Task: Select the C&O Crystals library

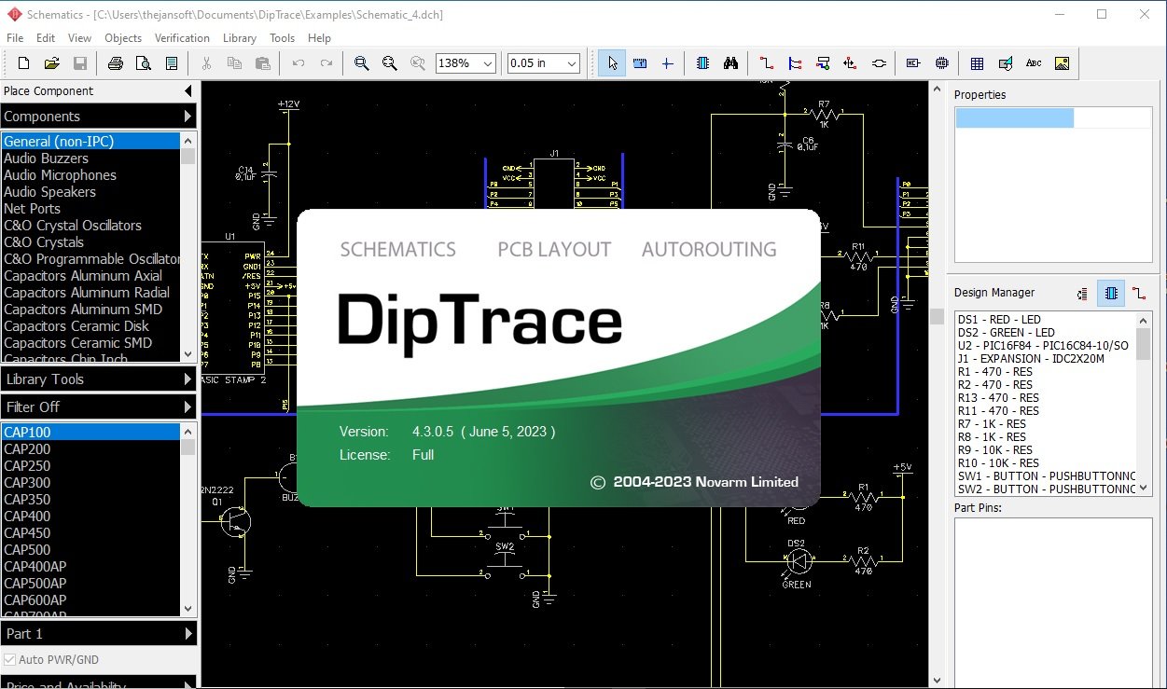Action: pyautogui.click(x=90, y=242)
